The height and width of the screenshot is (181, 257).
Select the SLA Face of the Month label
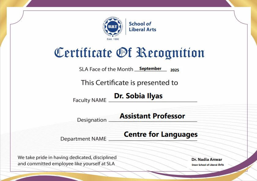[x=106, y=69]
